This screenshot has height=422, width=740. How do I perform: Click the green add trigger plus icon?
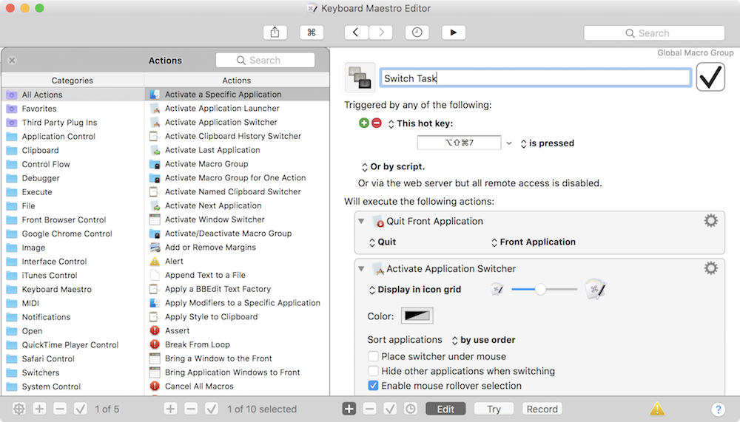[x=364, y=123]
